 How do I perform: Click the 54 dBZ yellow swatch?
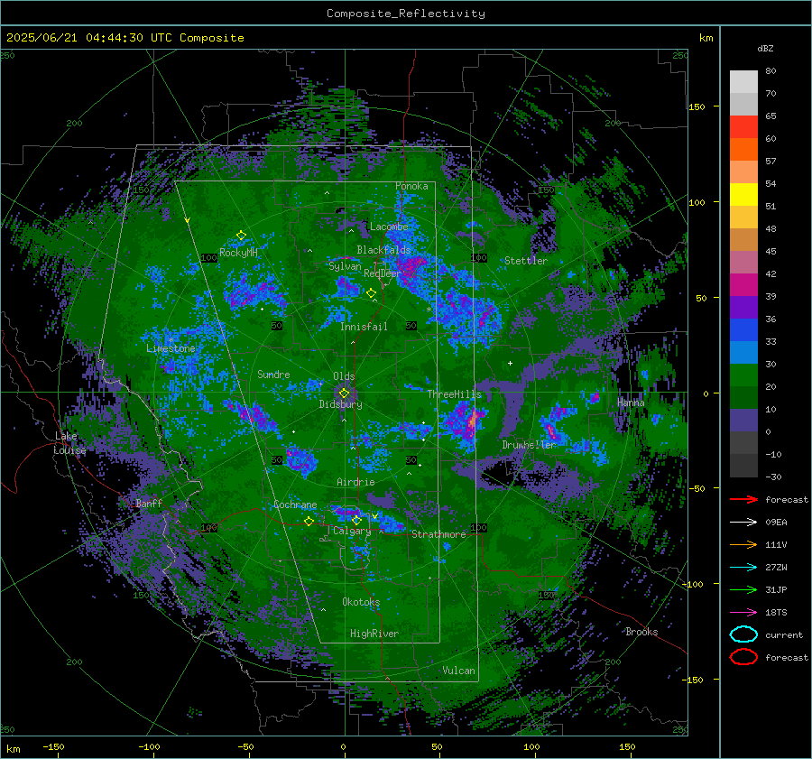(743, 194)
